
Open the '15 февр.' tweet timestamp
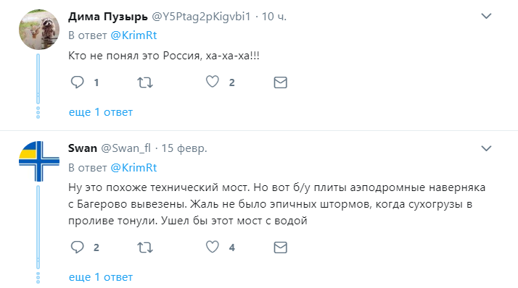(184, 148)
